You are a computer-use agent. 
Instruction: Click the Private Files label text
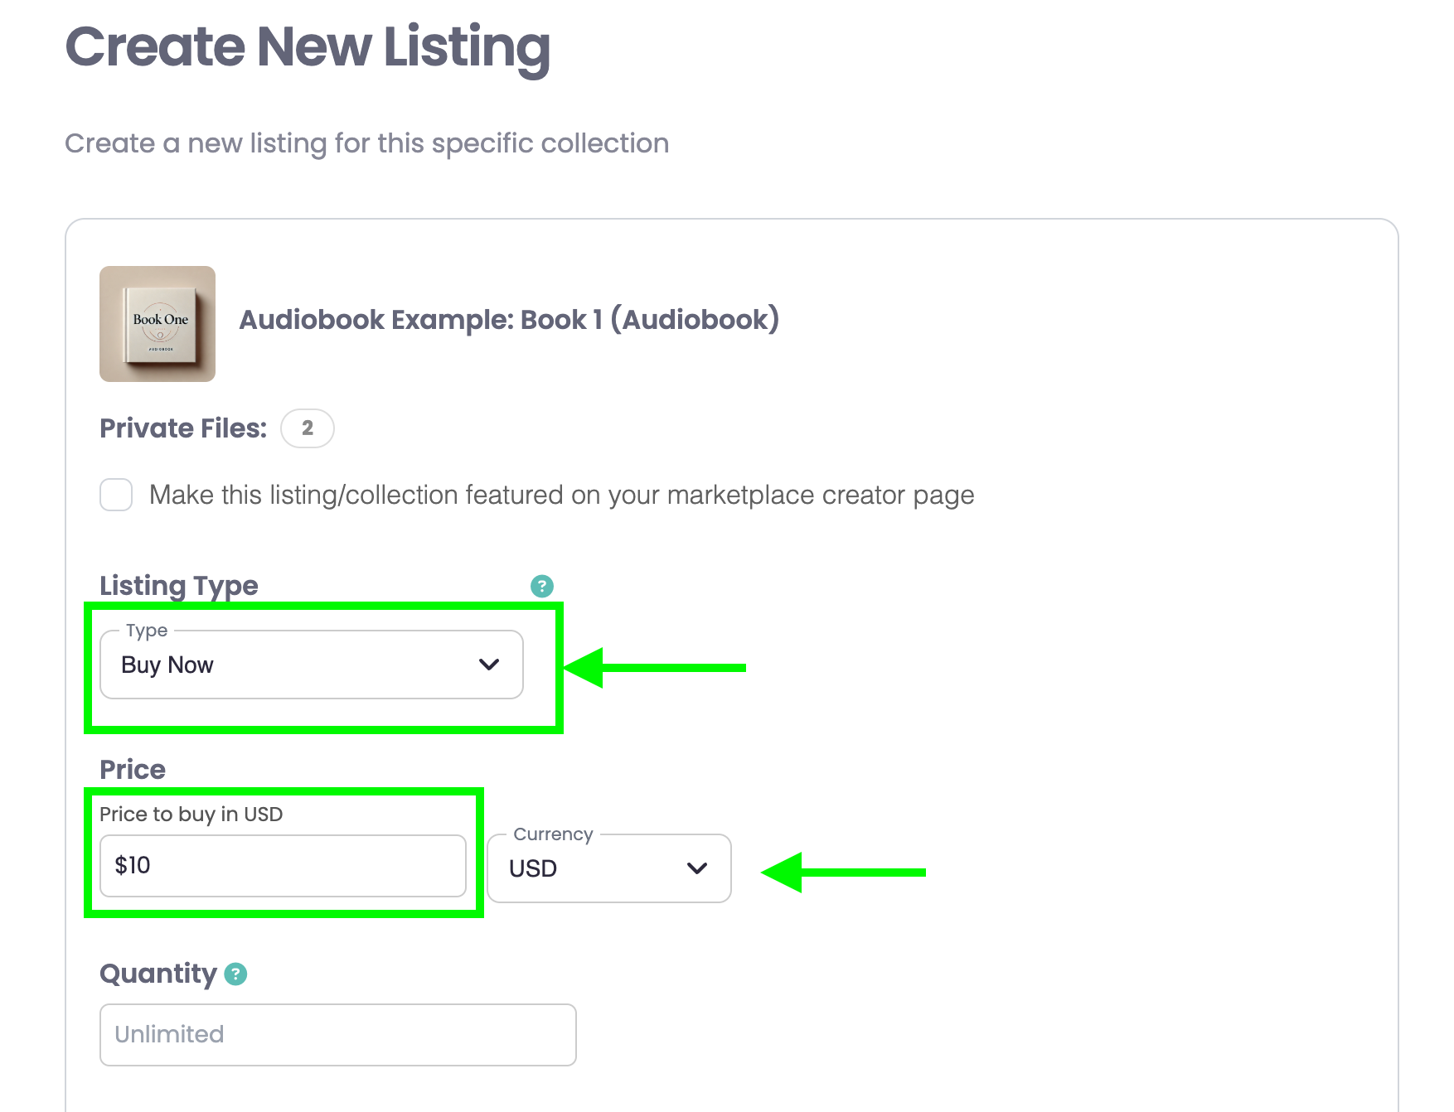(183, 428)
